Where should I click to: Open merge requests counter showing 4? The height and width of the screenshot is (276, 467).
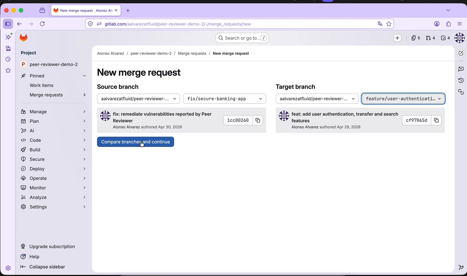[x=430, y=38]
